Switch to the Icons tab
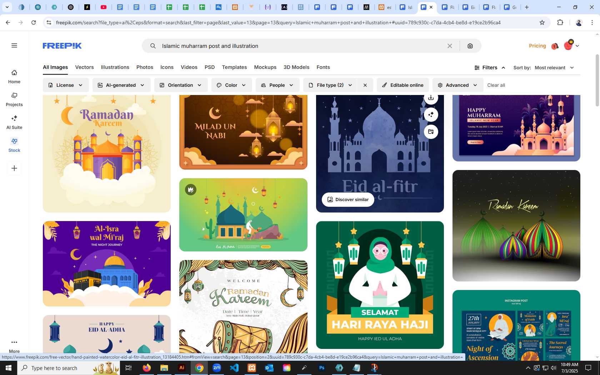Image resolution: width=600 pixels, height=375 pixels. (167, 67)
